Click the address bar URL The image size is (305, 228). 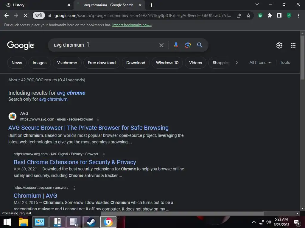pos(143,15)
